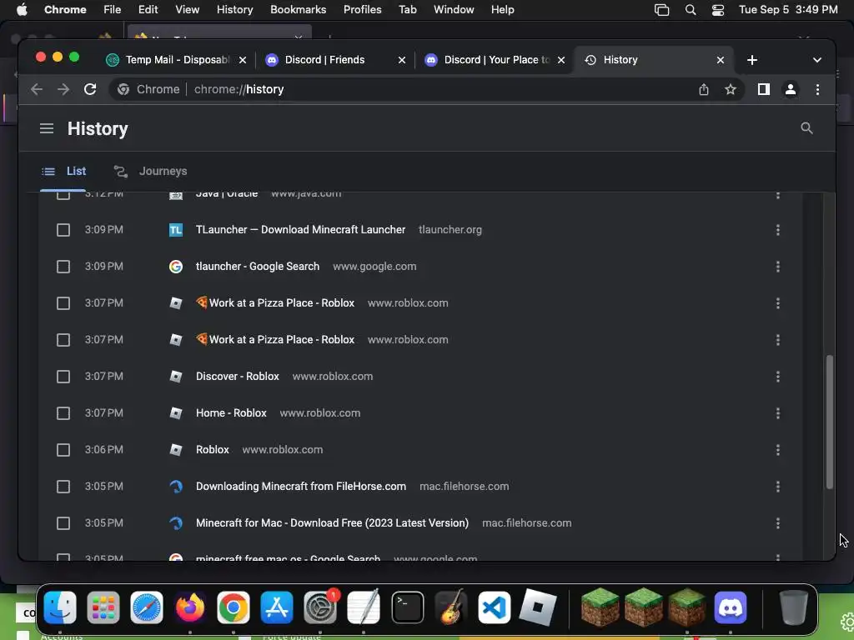Check the TLauncher Download Minecraft Launcher entry checkbox
The width and height of the screenshot is (854, 640).
tap(63, 230)
